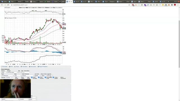Click Report Problems

click(x=42, y=67)
